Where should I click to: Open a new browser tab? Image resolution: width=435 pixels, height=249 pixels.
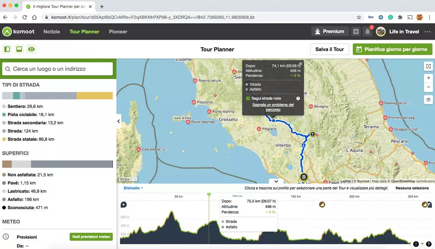click(x=102, y=7)
